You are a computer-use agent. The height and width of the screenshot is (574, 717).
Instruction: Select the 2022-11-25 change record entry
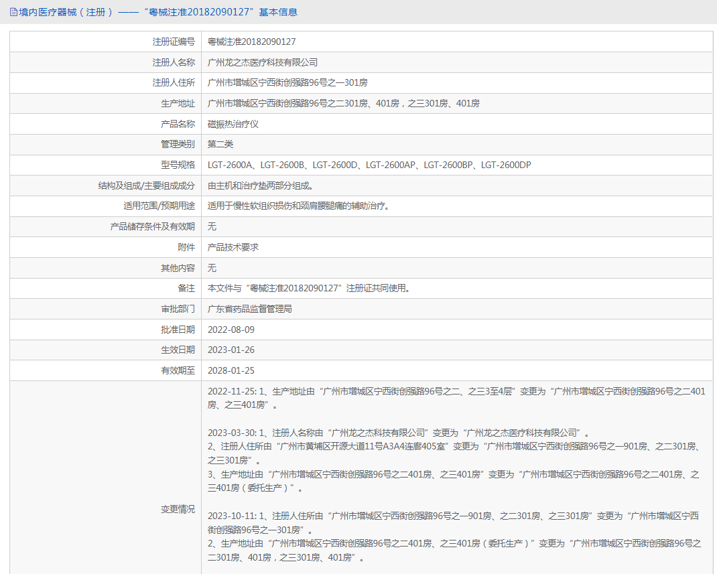click(456, 398)
